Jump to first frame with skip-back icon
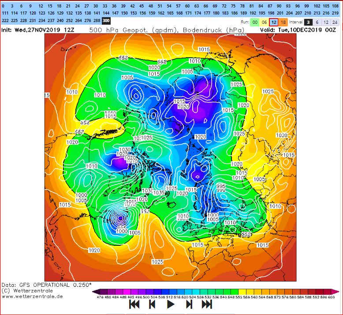Image resolution: width=343 pixels, height=315 pixels. coord(134,304)
